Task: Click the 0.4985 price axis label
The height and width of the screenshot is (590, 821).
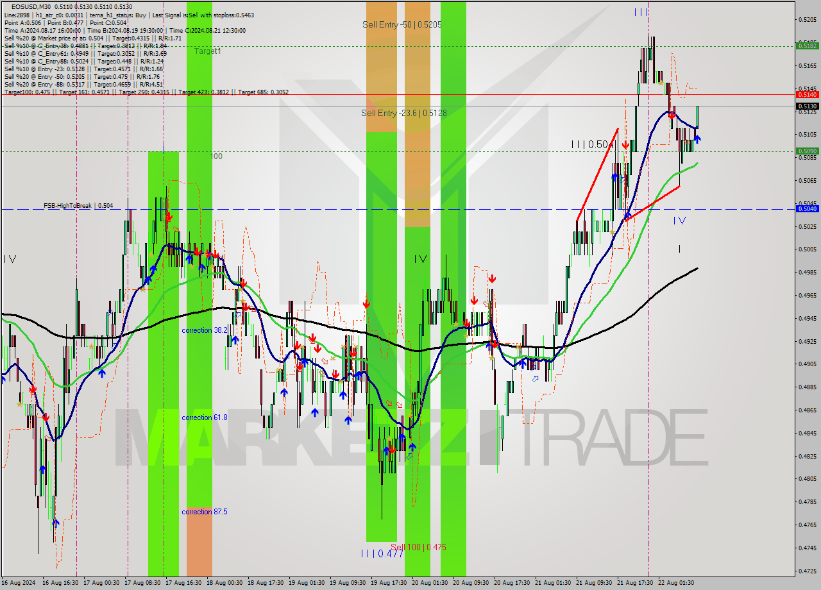Action: point(808,272)
